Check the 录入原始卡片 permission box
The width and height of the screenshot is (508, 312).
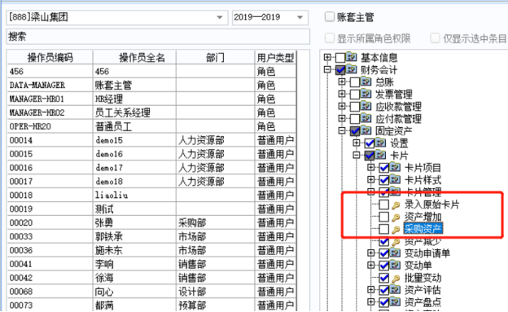click(384, 204)
